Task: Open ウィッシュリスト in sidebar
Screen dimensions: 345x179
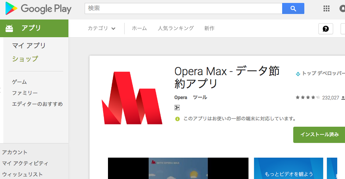Action: click(x=23, y=175)
